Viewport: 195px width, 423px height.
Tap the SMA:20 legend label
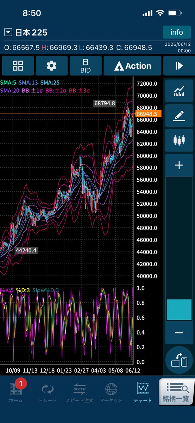pos(10,91)
